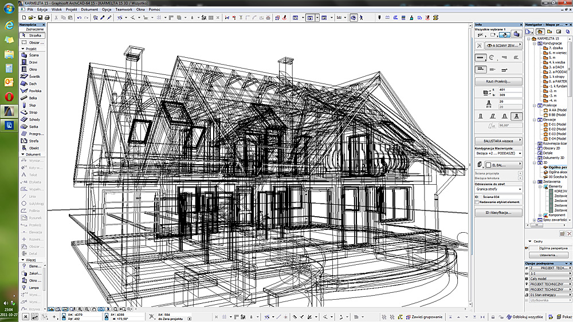The width and height of the screenshot is (573, 322).
Task: Pick the Okno window tool
Action: click(x=32, y=69)
